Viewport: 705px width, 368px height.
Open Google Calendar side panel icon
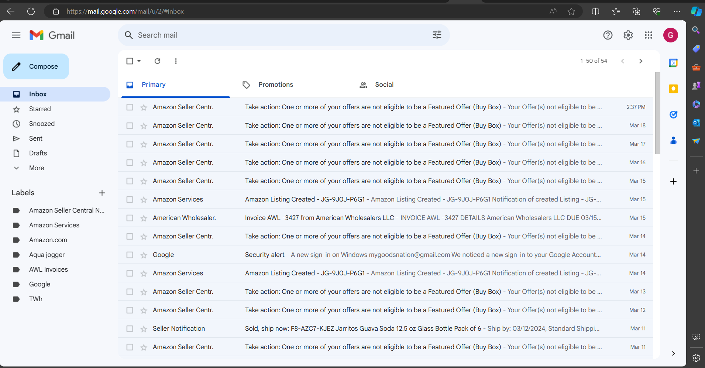[673, 63]
